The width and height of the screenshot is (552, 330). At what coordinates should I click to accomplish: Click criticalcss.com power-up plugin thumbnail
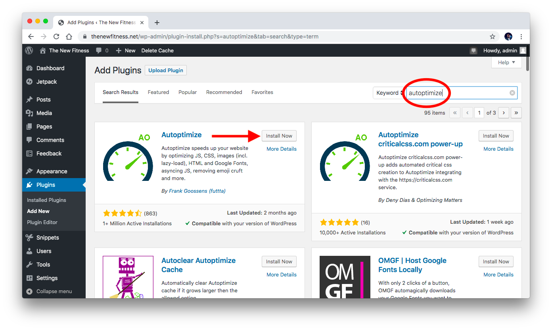click(x=345, y=155)
